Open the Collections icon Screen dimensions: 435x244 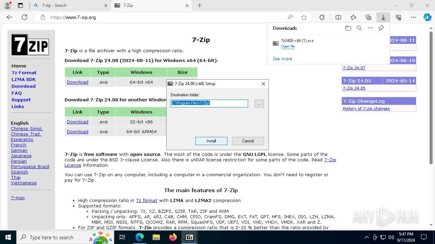pyautogui.click(x=368, y=17)
